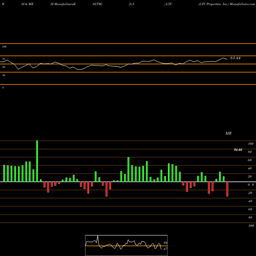Click the -40 label on the MR axis
Screen dimensions: 256x256
point(250,201)
